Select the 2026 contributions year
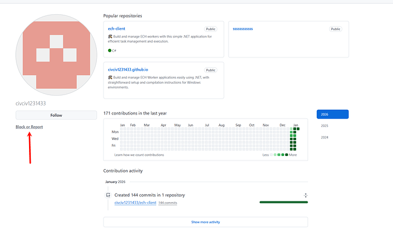Screen dimensions: 393x230 point(333,114)
